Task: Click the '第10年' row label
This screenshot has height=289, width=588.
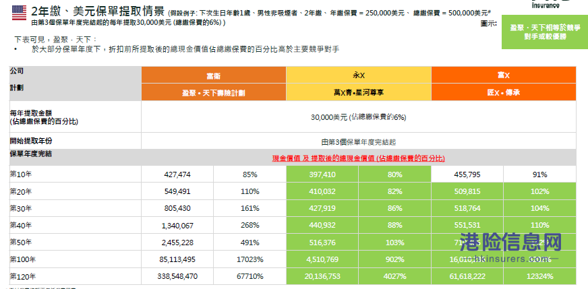Action: coord(21,174)
